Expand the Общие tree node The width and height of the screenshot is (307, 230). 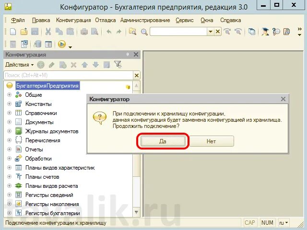(x=9, y=95)
